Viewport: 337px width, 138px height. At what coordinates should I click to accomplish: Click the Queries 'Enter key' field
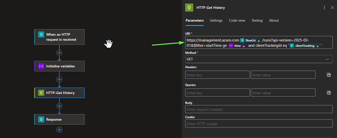[x=217, y=93]
